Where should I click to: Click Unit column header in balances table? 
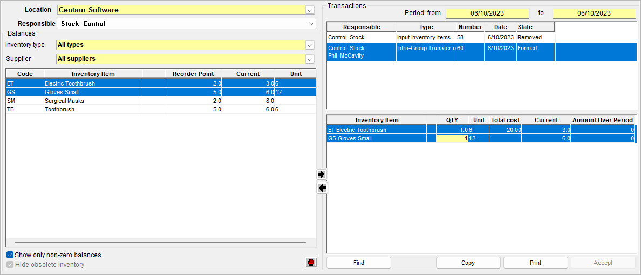pyautogui.click(x=296, y=74)
